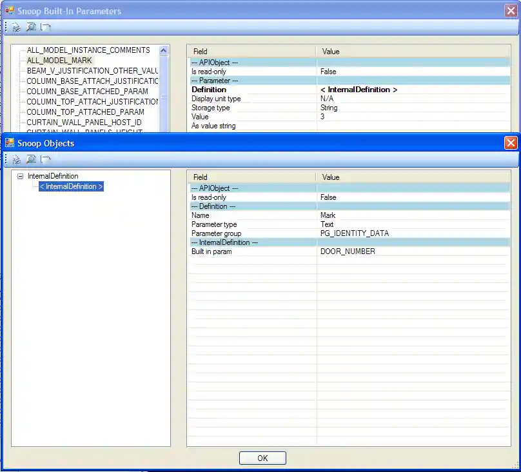
Task: Select the < InternalDefinition > child tree item
Action: (x=71, y=187)
